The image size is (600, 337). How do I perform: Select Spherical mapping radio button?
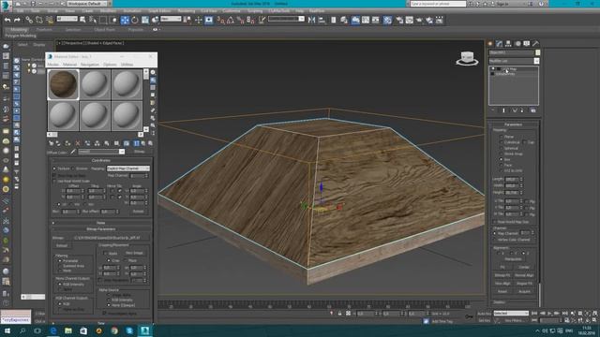point(502,148)
